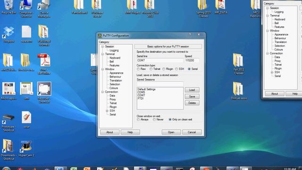302x170 pixels.
Task: Set close window on exit to Always
Action: [138, 119]
